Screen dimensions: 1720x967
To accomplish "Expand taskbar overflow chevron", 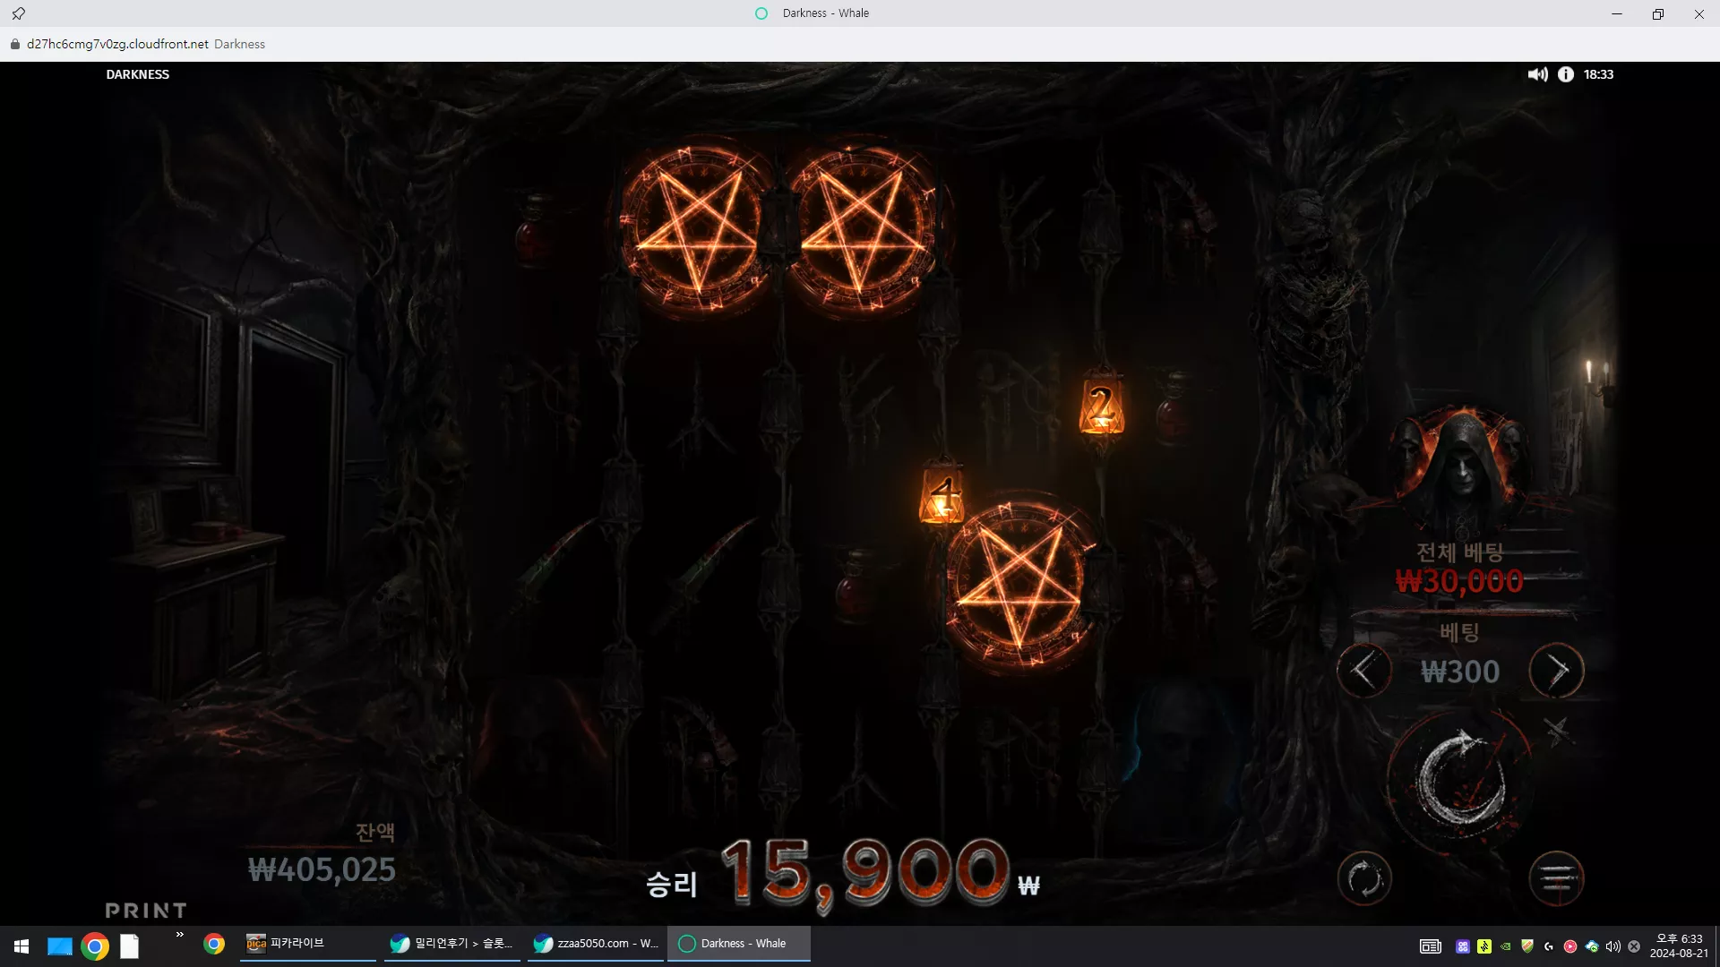I will click(179, 935).
